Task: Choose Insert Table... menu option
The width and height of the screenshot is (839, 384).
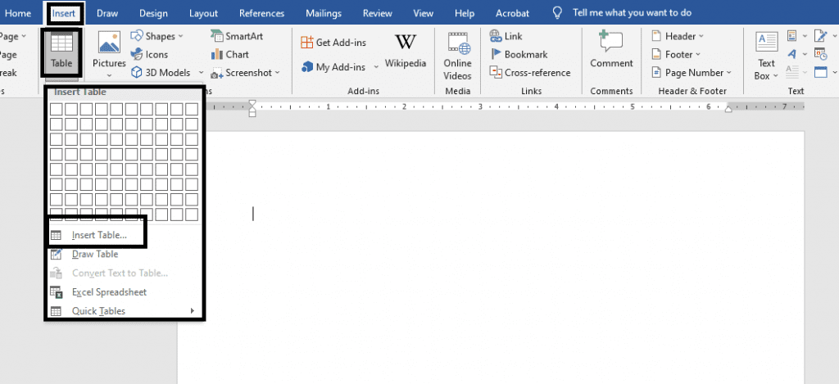Action: [x=98, y=235]
